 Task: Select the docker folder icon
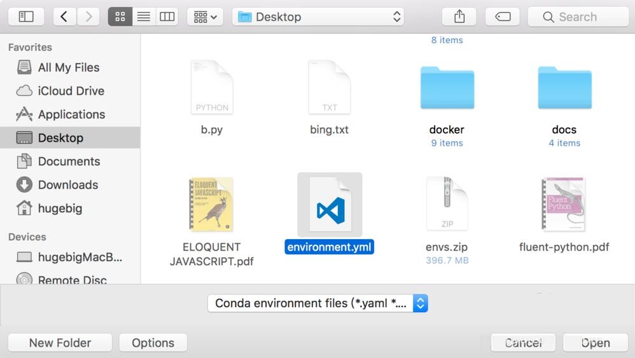447,89
